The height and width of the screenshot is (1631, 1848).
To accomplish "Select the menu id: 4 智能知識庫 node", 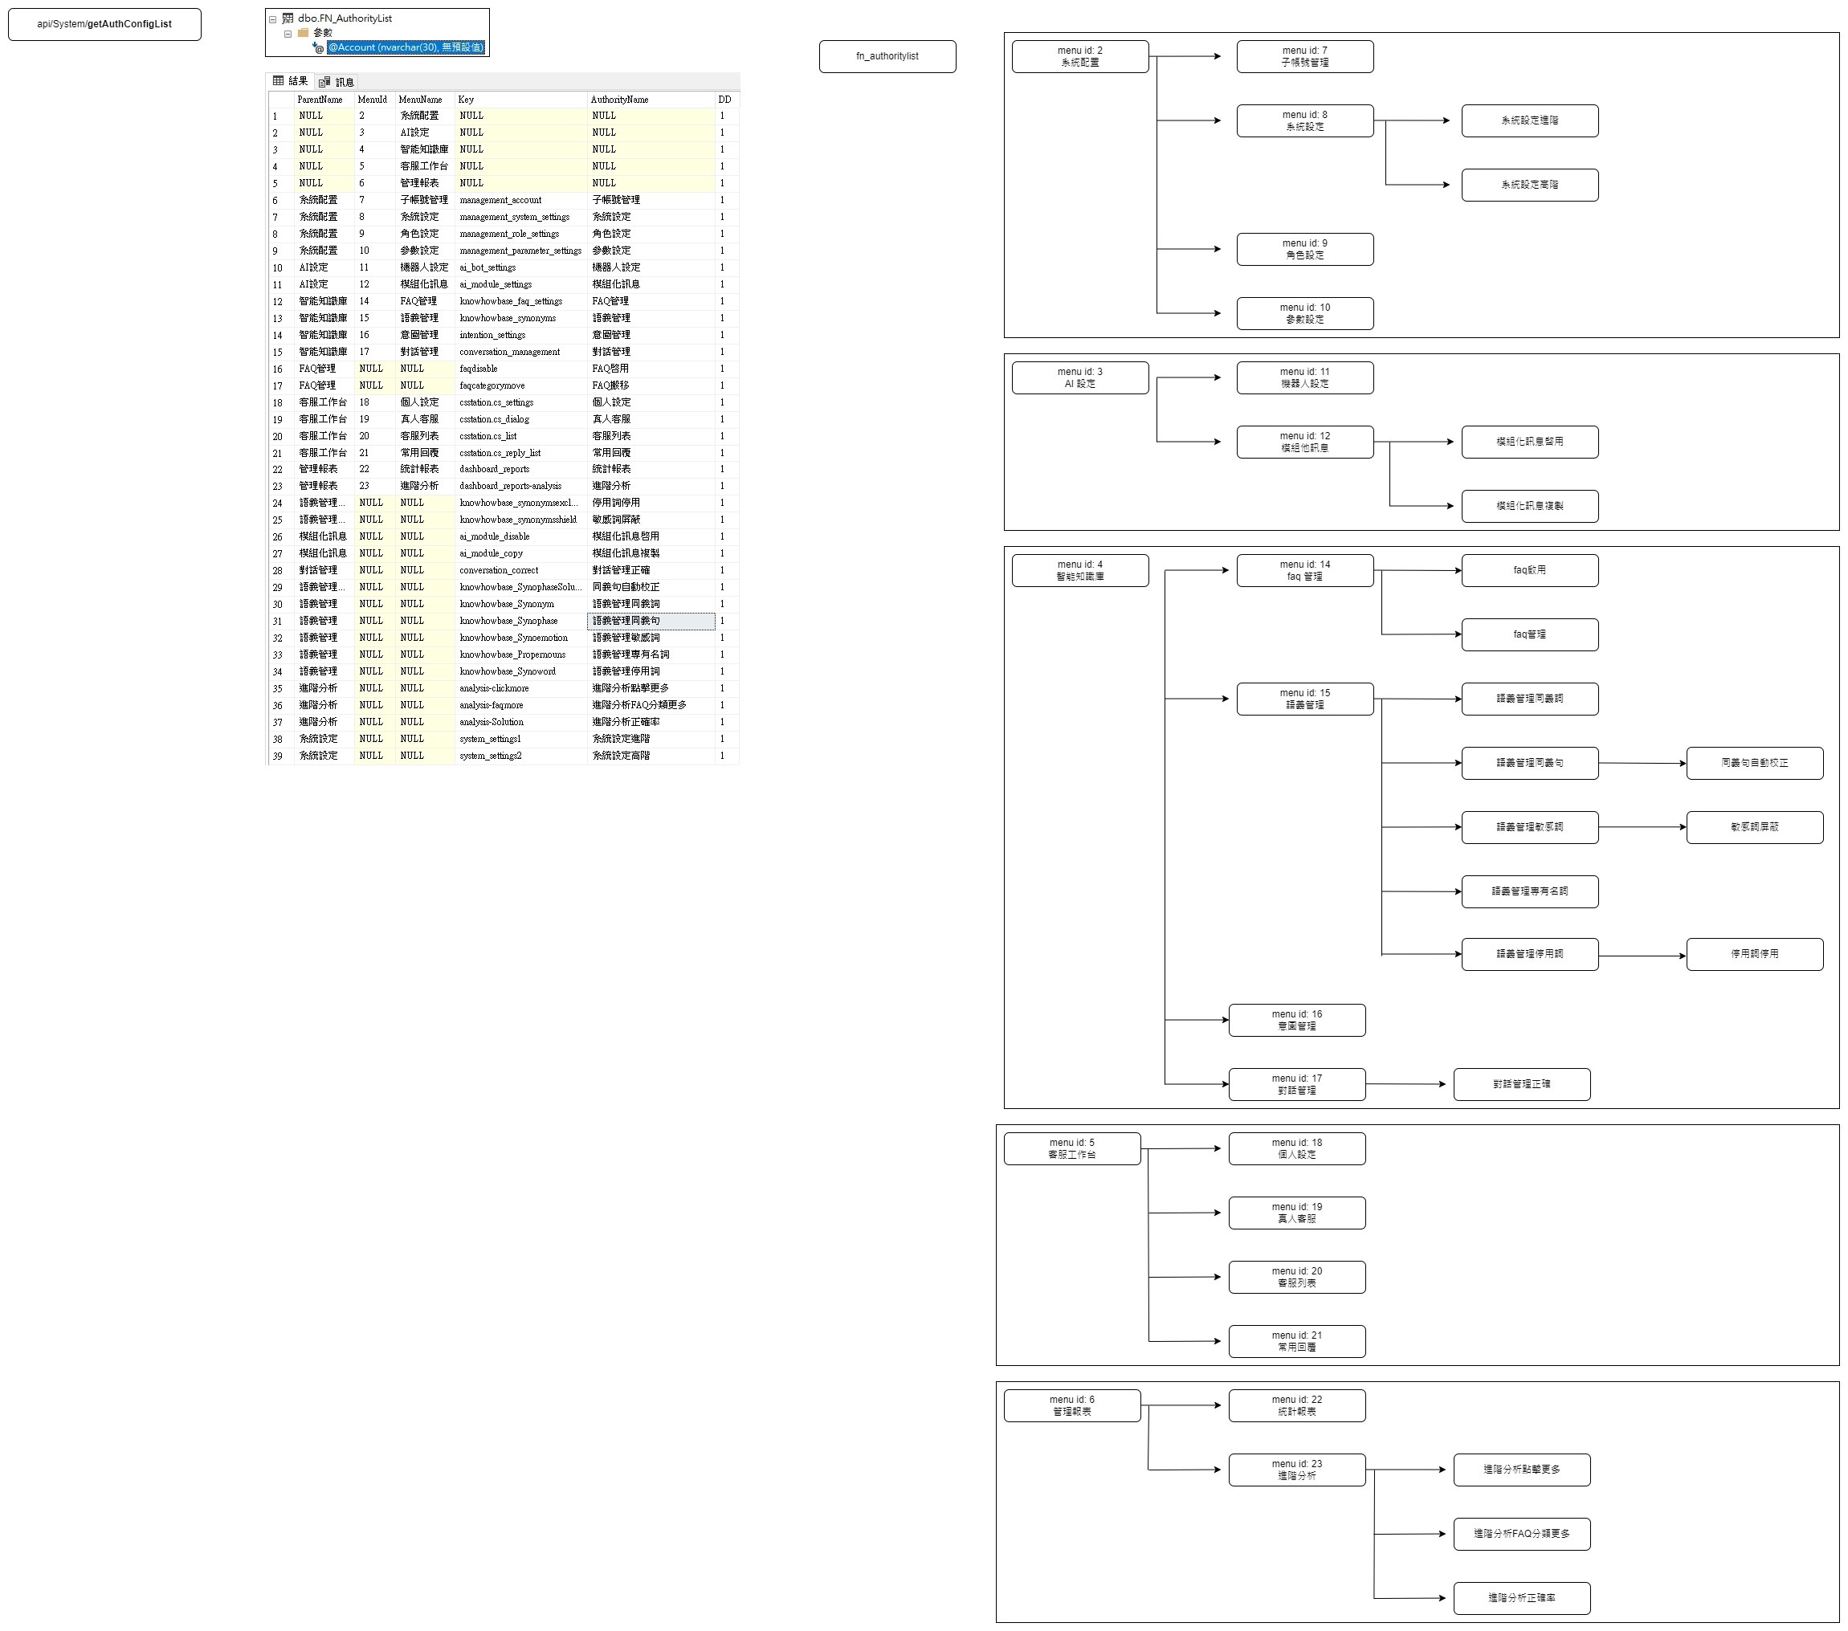I will point(1079,569).
